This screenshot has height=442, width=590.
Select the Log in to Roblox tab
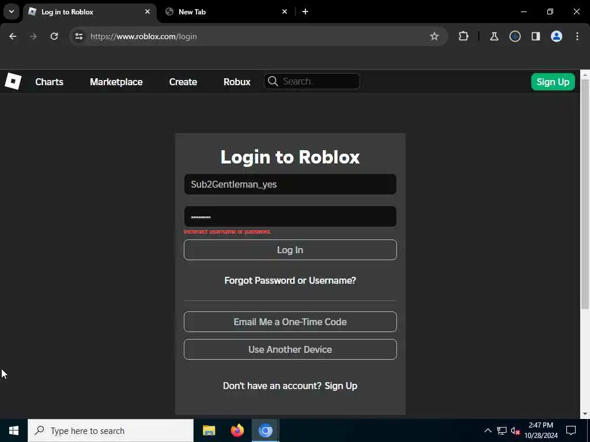(89, 12)
